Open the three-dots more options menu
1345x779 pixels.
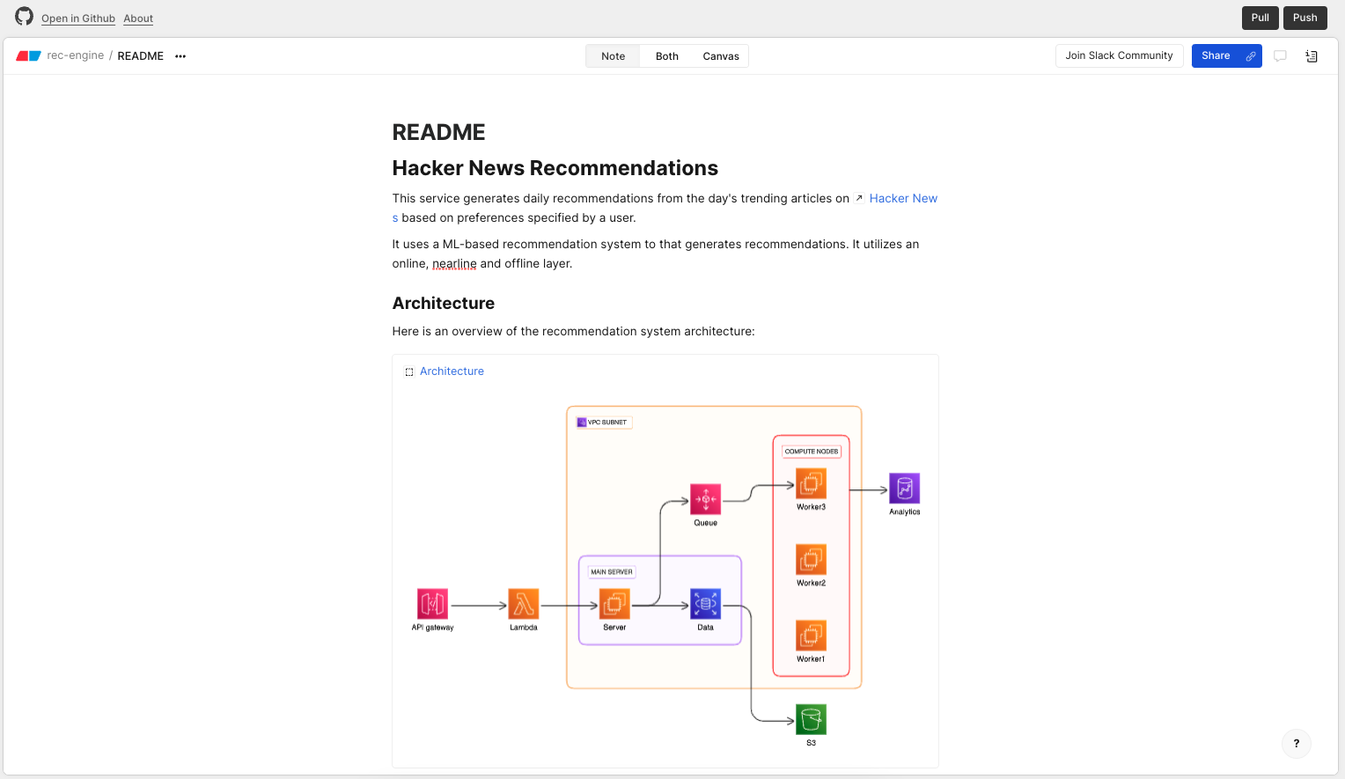[180, 56]
